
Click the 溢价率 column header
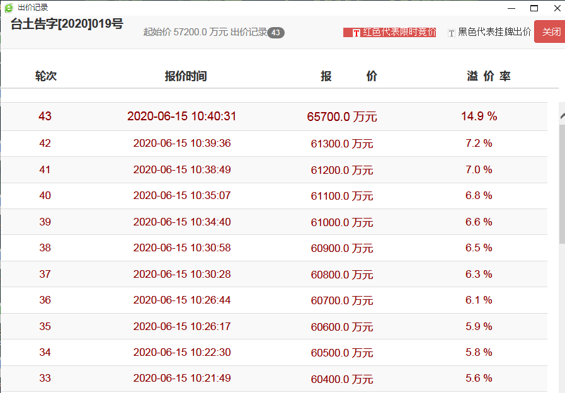489,76
